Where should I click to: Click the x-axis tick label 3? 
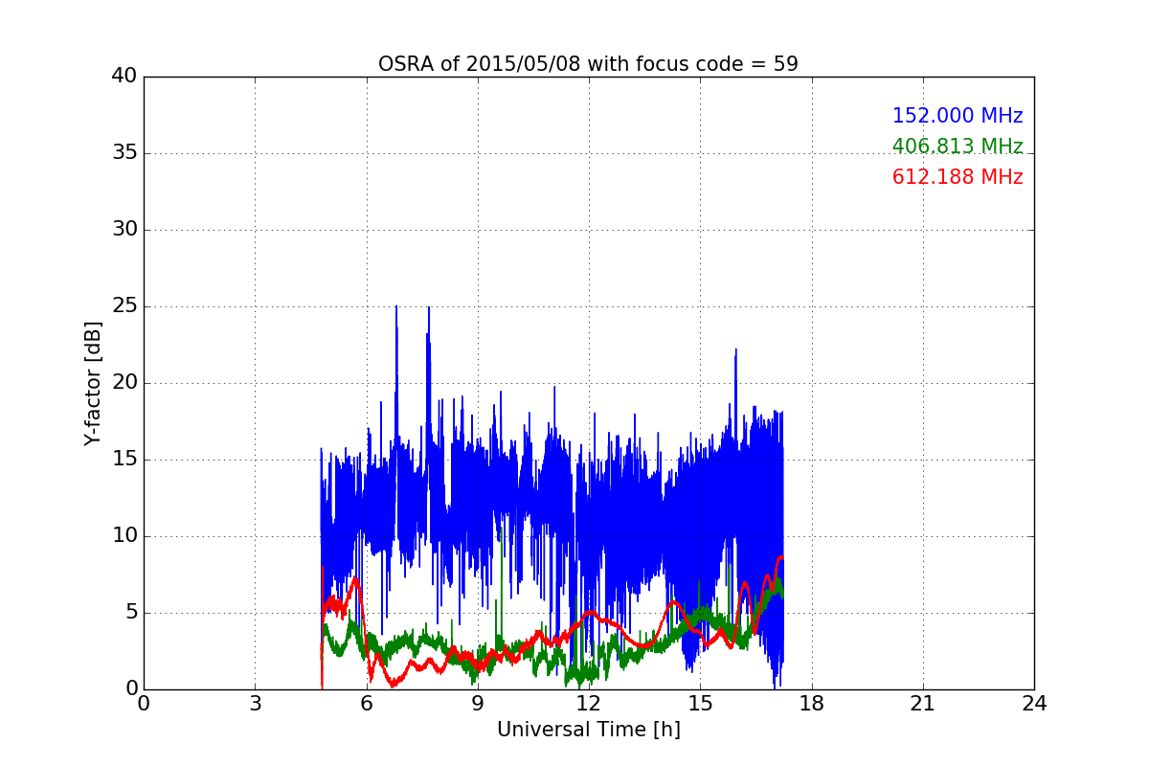[x=255, y=704]
